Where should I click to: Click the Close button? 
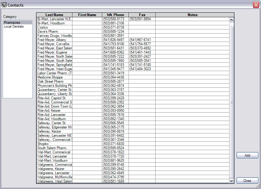(x=247, y=181)
